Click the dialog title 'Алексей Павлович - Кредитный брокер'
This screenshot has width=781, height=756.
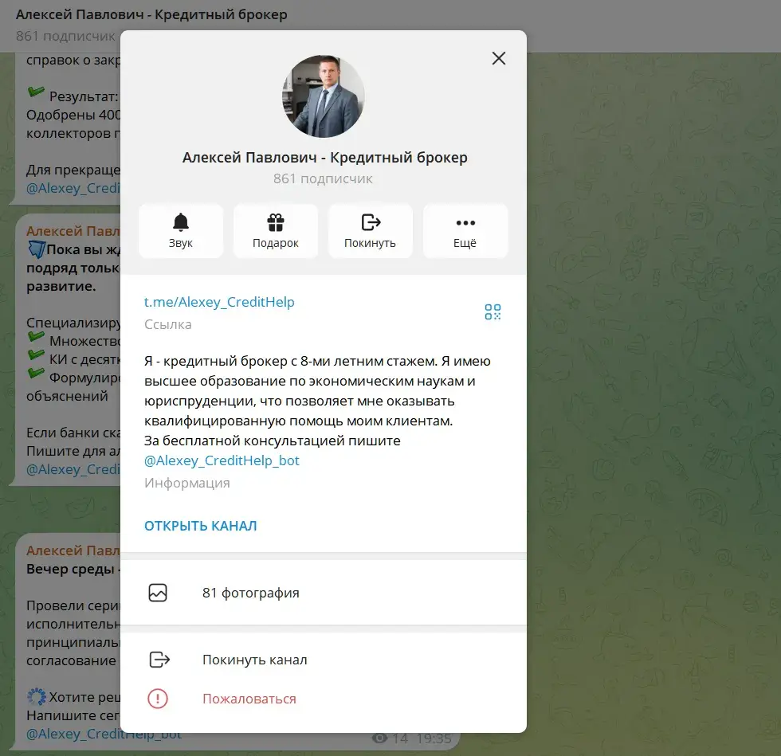pos(325,158)
